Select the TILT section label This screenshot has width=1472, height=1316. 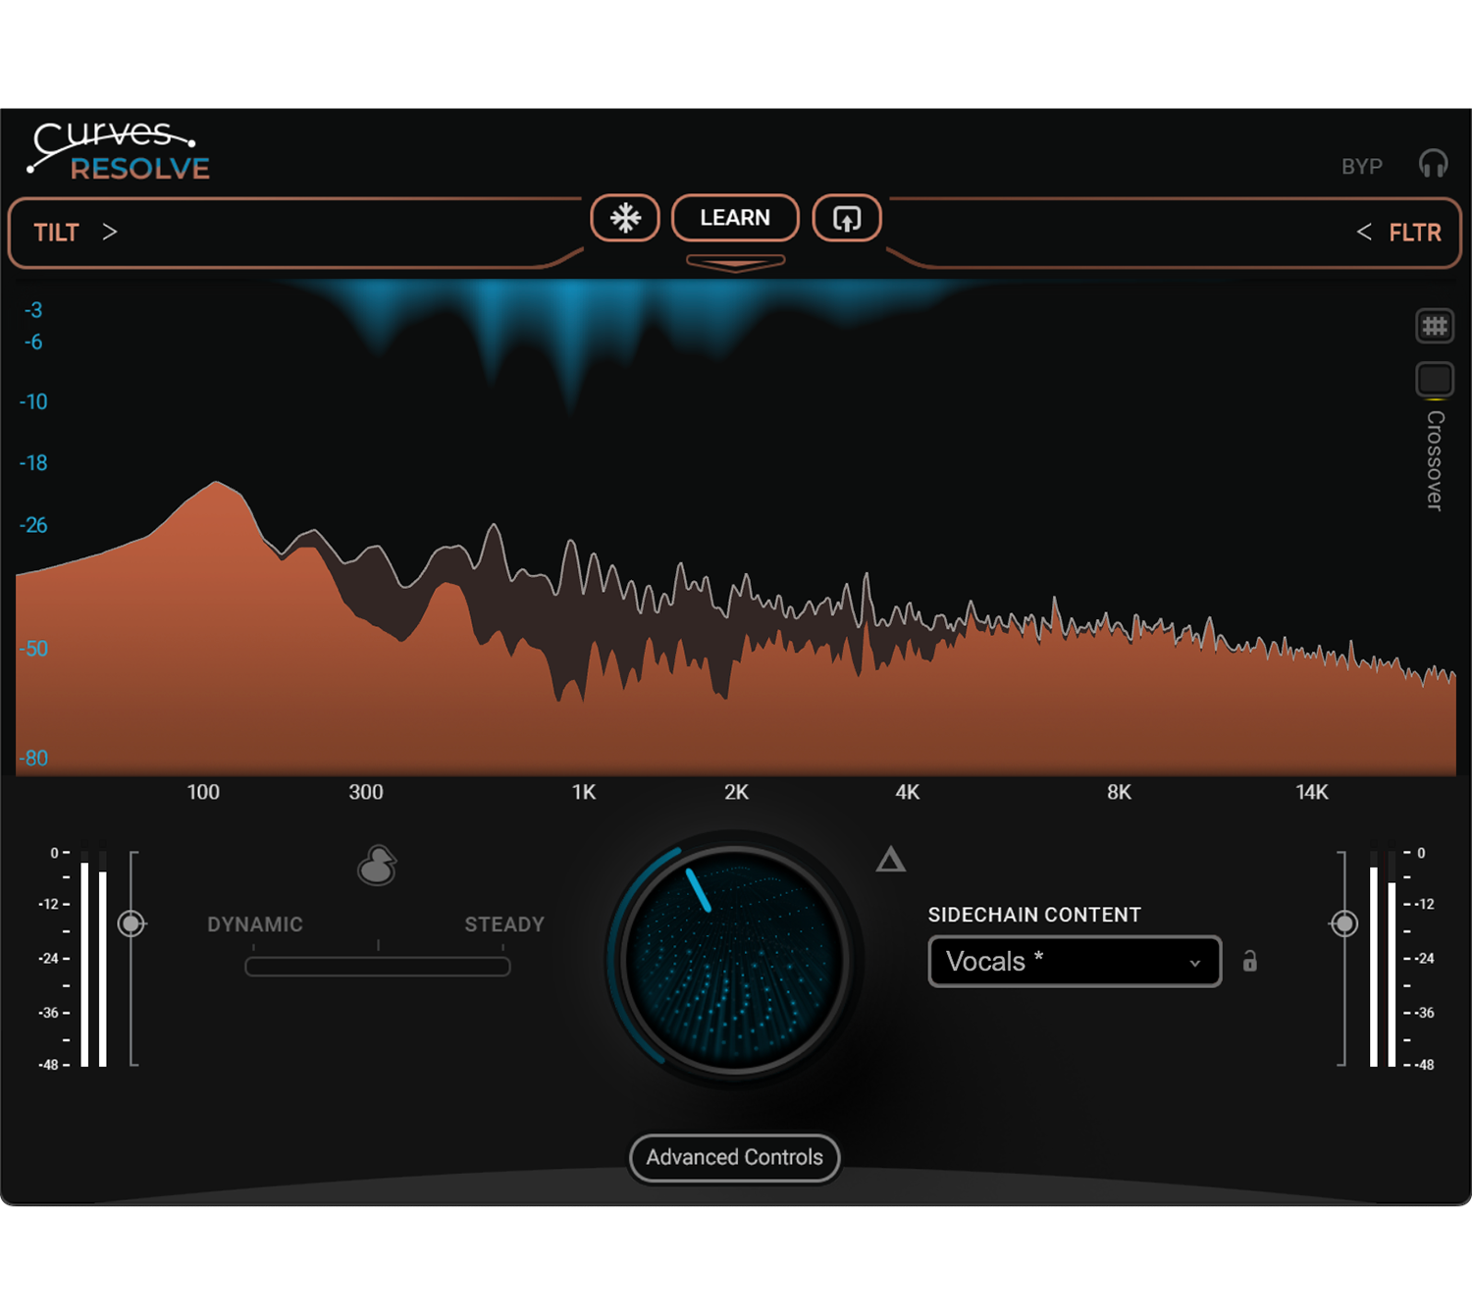tap(56, 233)
